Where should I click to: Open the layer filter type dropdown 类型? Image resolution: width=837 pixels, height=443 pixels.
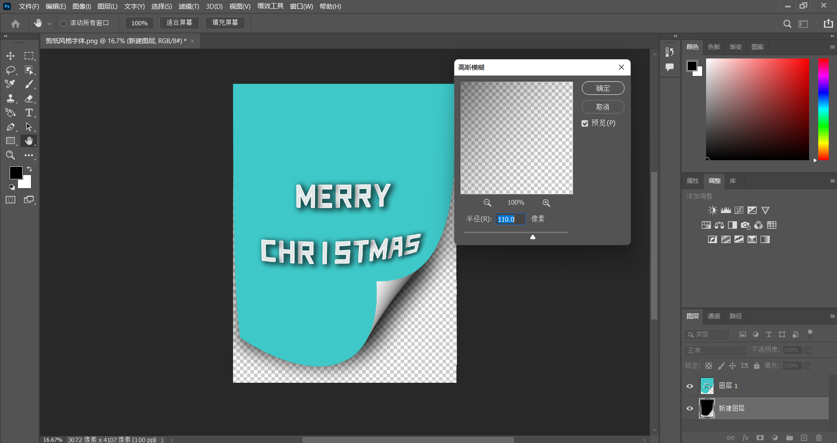coord(707,335)
